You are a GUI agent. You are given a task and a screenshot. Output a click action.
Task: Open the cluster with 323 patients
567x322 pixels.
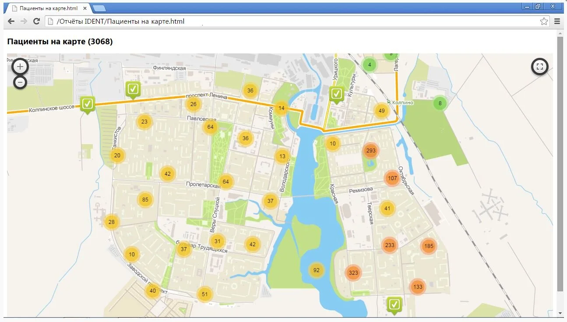353,273
